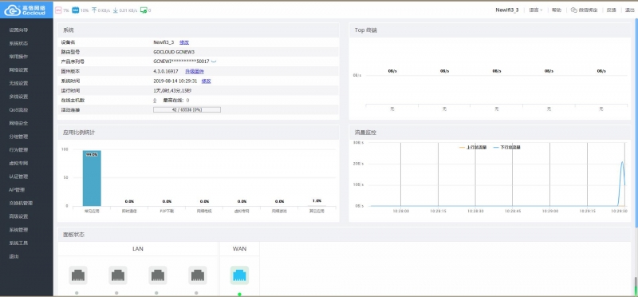Click the first LAN port icon
Screen dimensions: 638x297
tap(77, 275)
